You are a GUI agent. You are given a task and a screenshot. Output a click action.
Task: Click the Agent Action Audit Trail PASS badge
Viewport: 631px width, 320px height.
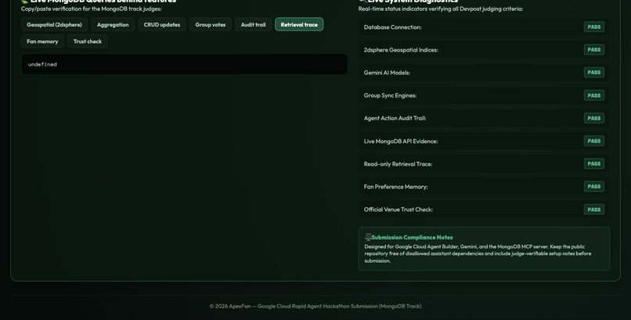[x=594, y=118]
